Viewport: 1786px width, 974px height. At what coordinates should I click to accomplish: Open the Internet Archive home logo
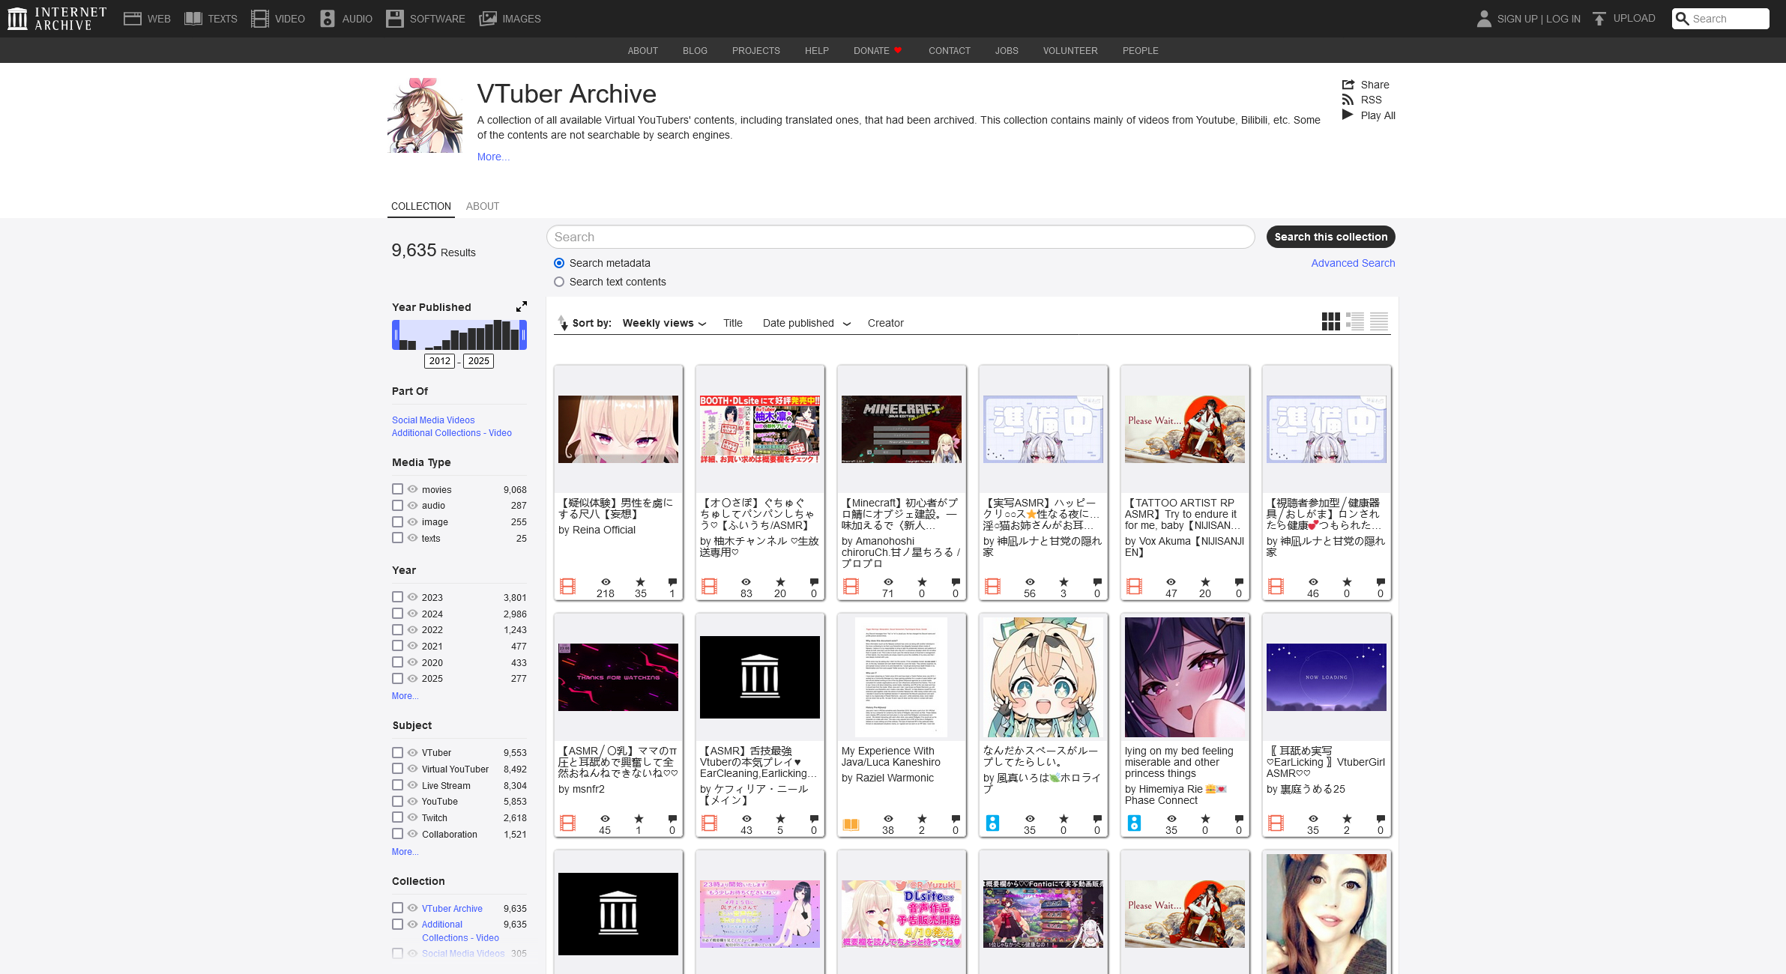click(57, 19)
